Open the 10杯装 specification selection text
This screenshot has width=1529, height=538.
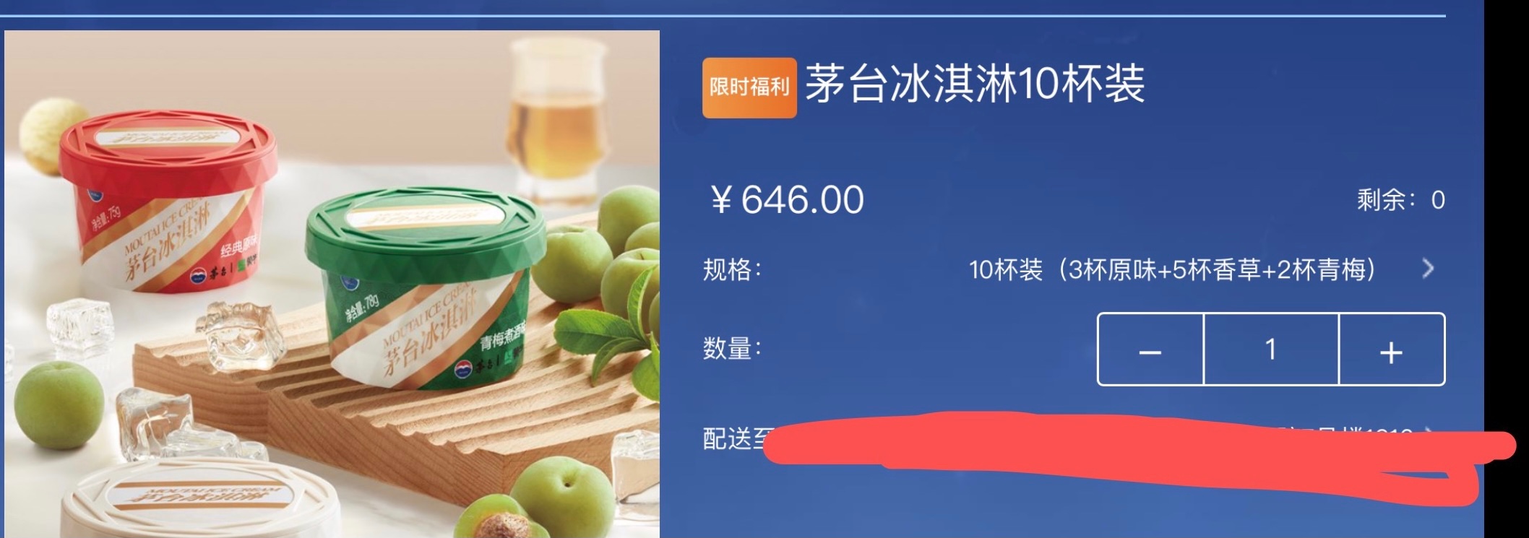(1172, 269)
